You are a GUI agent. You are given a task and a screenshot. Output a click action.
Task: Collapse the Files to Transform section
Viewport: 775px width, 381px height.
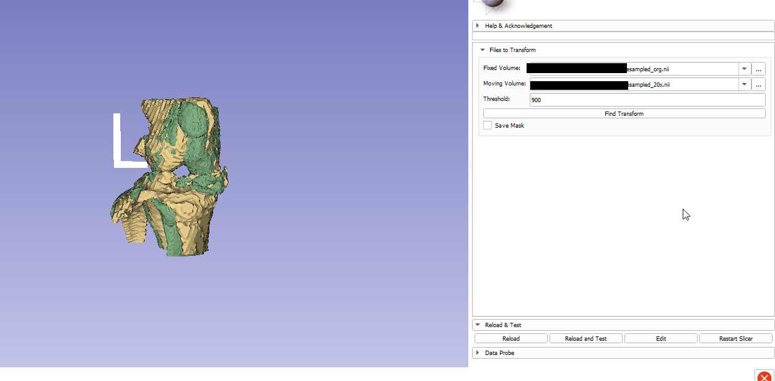483,50
